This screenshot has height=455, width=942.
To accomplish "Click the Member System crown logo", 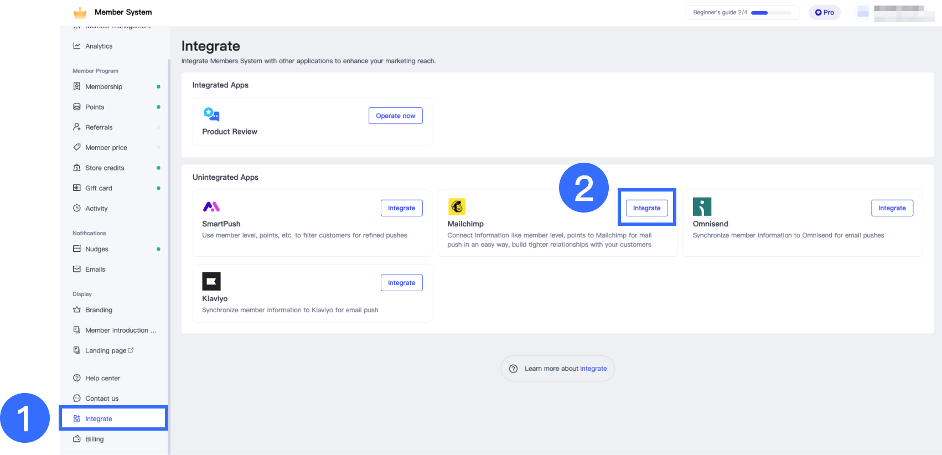I will tap(80, 12).
